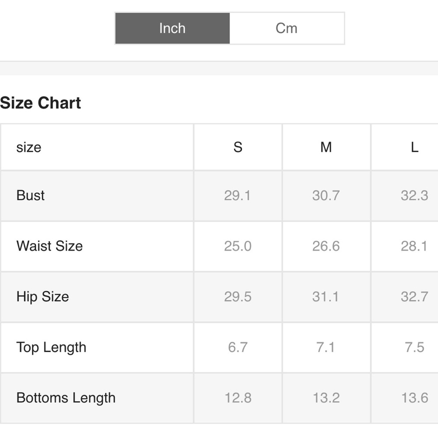Select the Inch unit toggle
438x438 pixels.
click(x=172, y=28)
